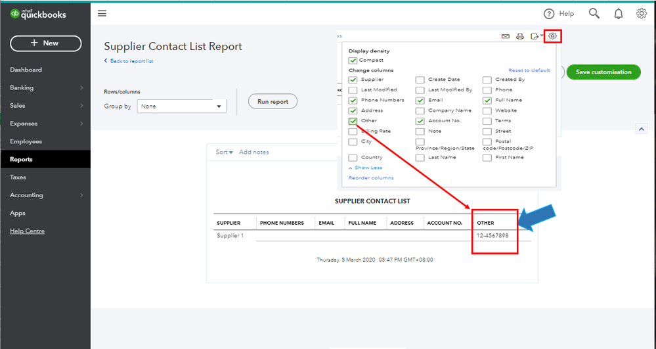Check the Company Name column checkbox
The width and height of the screenshot is (656, 349).
pos(420,111)
